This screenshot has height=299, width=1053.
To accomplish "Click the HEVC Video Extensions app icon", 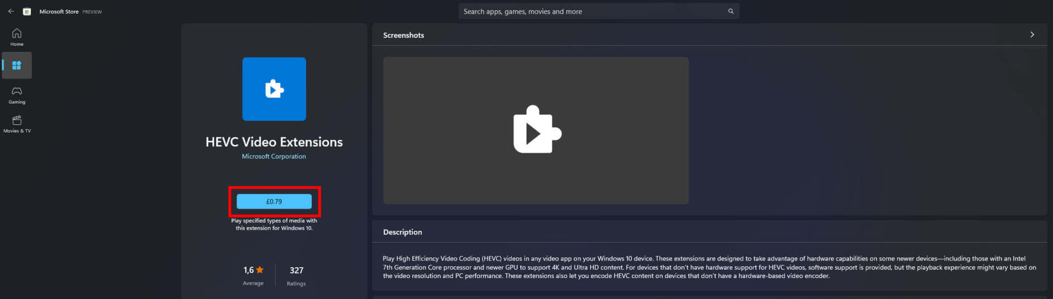I will tap(274, 89).
